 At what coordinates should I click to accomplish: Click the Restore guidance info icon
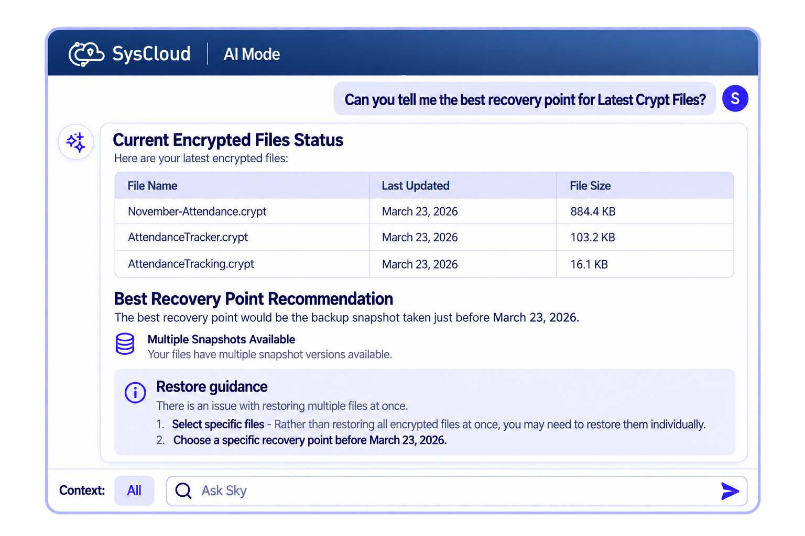pyautogui.click(x=135, y=392)
